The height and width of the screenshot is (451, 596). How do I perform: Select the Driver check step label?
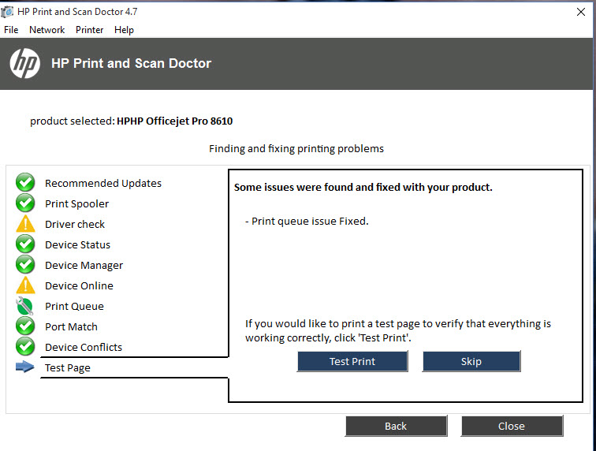point(75,225)
